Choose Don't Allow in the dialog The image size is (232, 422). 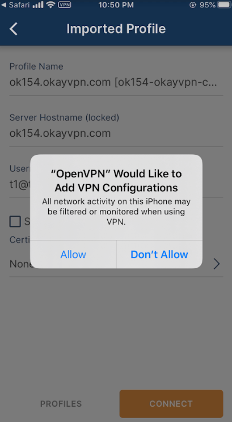pos(159,254)
